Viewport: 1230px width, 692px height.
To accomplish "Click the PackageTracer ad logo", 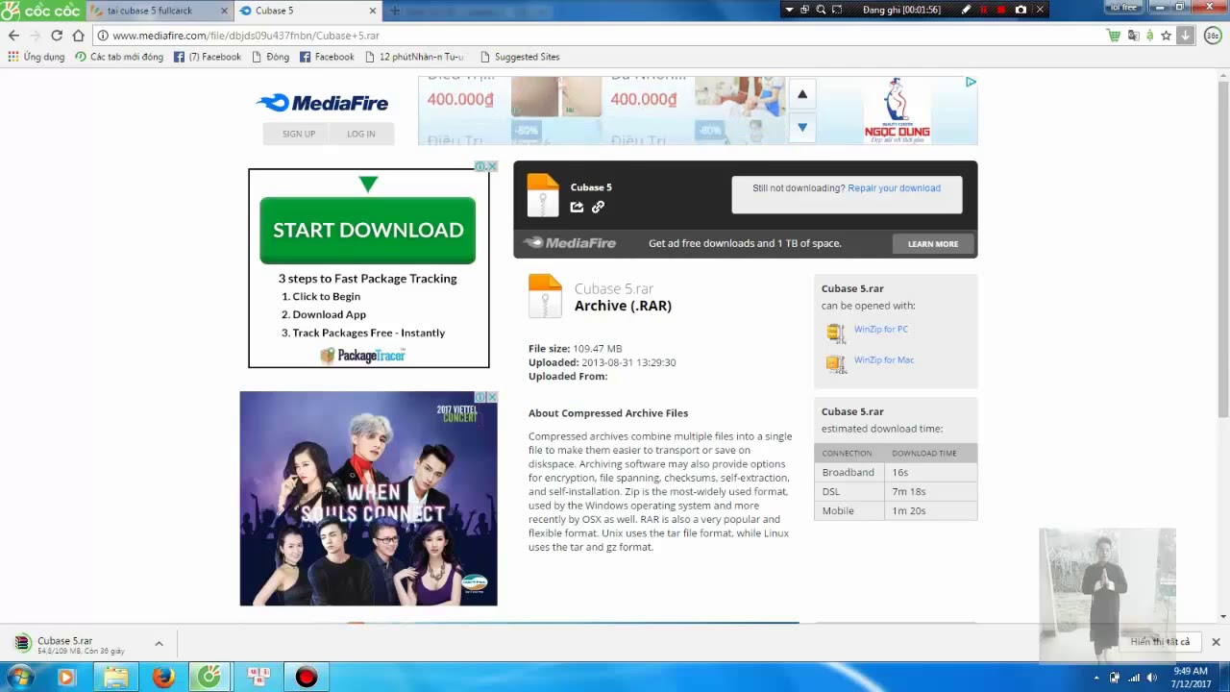I will click(x=363, y=356).
